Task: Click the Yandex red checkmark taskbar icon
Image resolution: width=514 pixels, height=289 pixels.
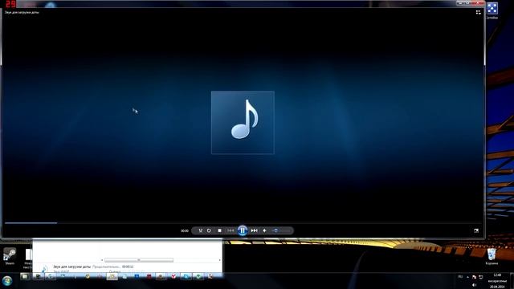Action: [x=173, y=276]
